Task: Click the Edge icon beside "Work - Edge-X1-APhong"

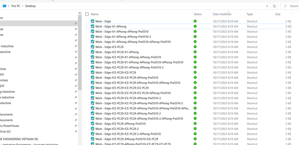Action: point(93,26)
